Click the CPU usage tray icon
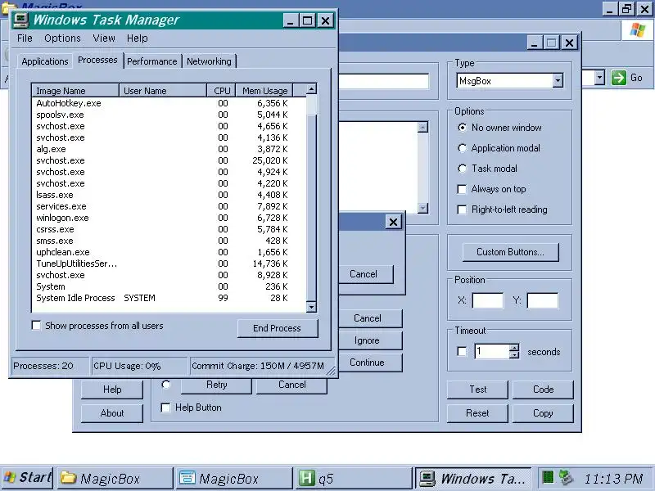 click(x=548, y=477)
